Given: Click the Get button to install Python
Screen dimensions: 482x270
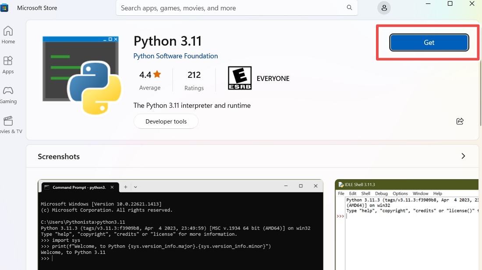Looking at the screenshot, I should pos(429,42).
